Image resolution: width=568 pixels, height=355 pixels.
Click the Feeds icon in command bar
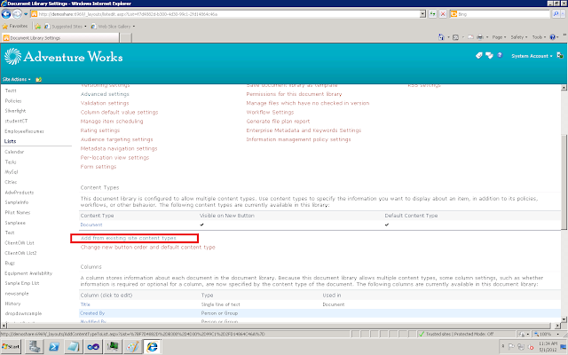(456, 37)
